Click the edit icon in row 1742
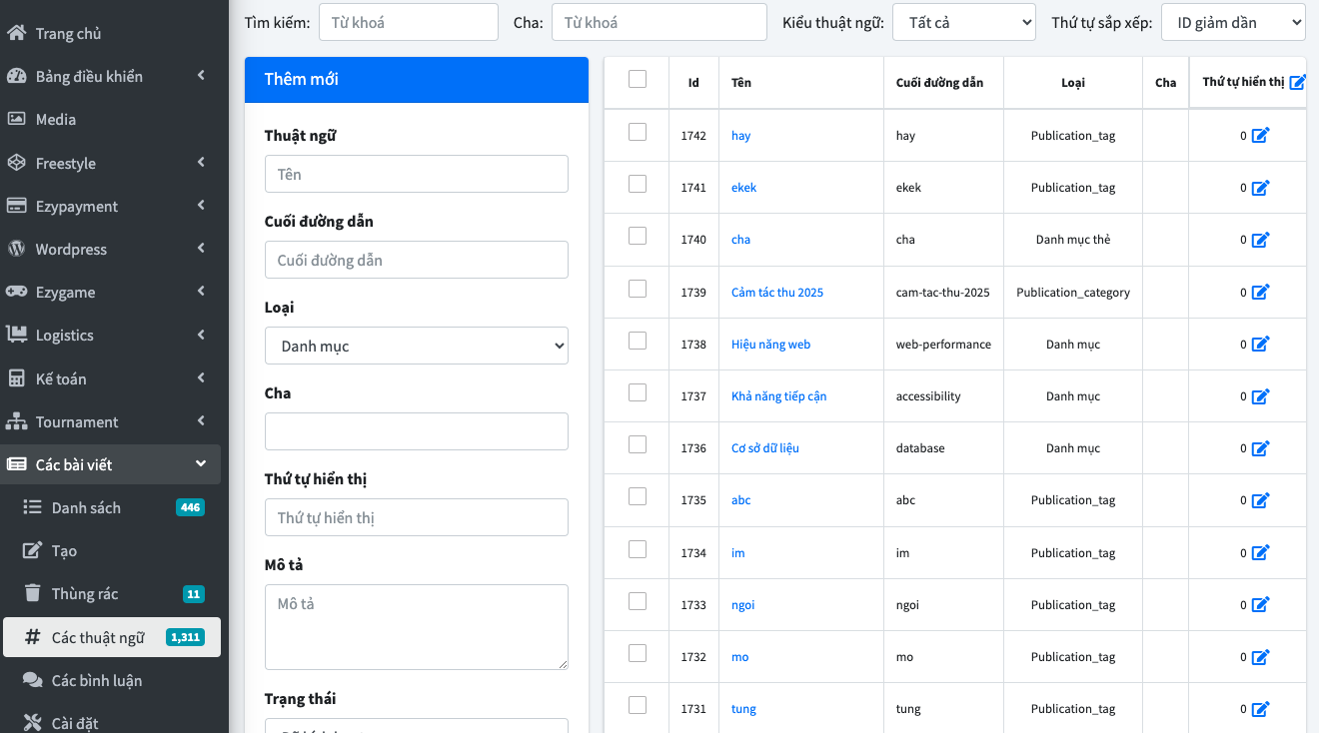Viewport: 1319px width, 733px height. click(1260, 135)
